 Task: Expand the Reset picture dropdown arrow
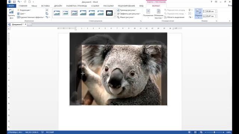click(x=50, y=17)
